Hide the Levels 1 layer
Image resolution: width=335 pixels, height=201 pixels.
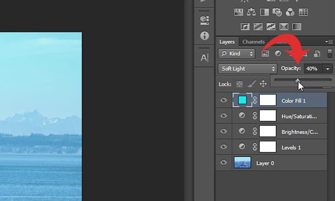tap(224, 147)
